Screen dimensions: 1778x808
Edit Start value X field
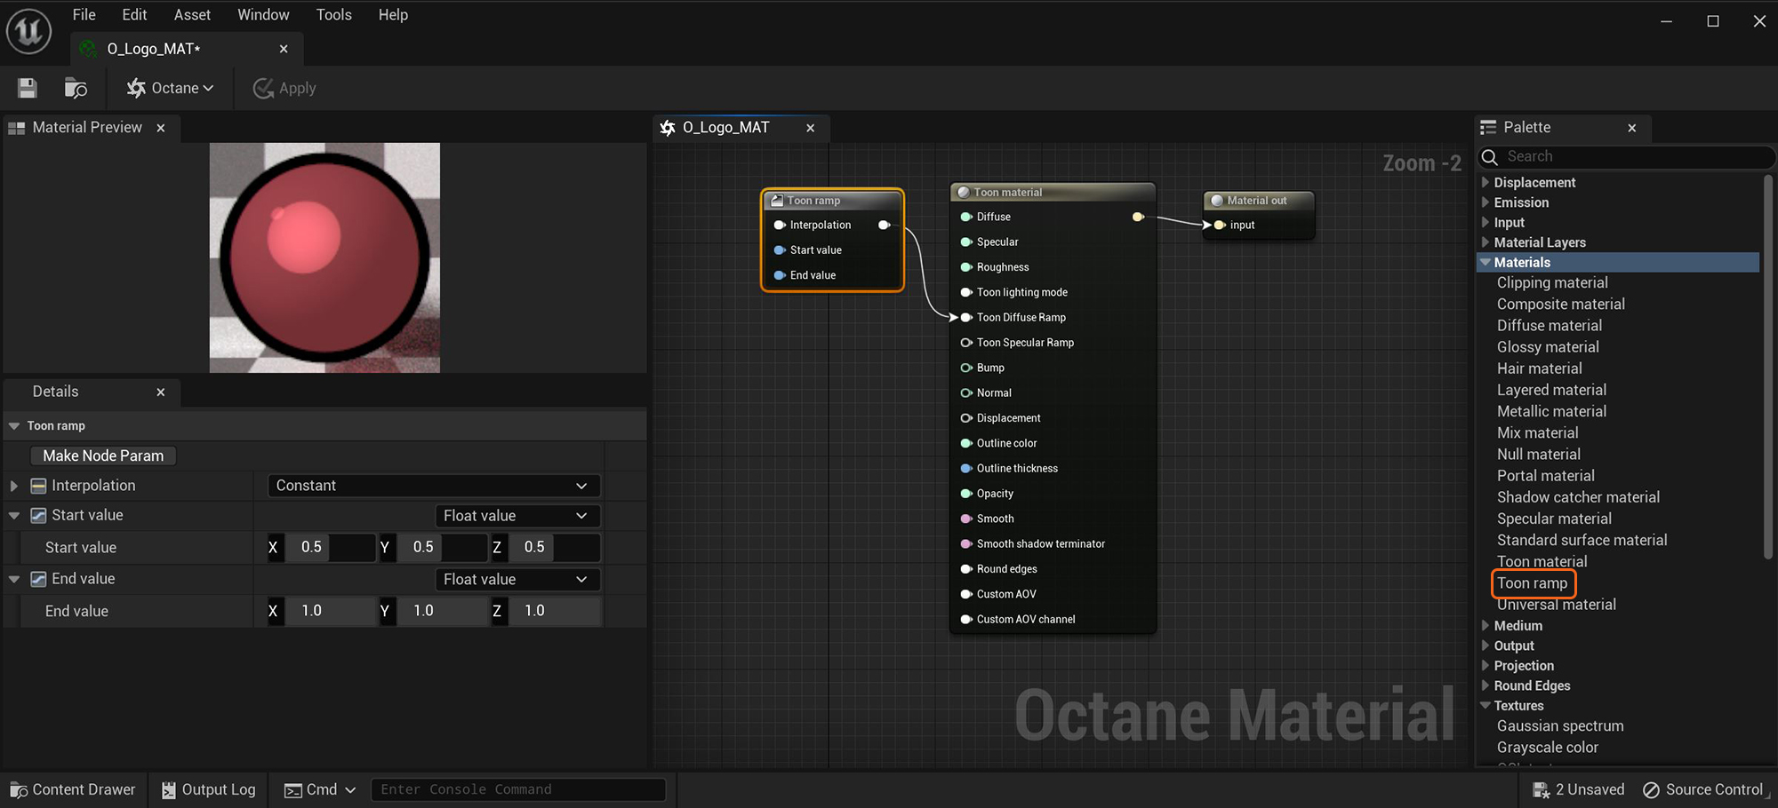330,547
